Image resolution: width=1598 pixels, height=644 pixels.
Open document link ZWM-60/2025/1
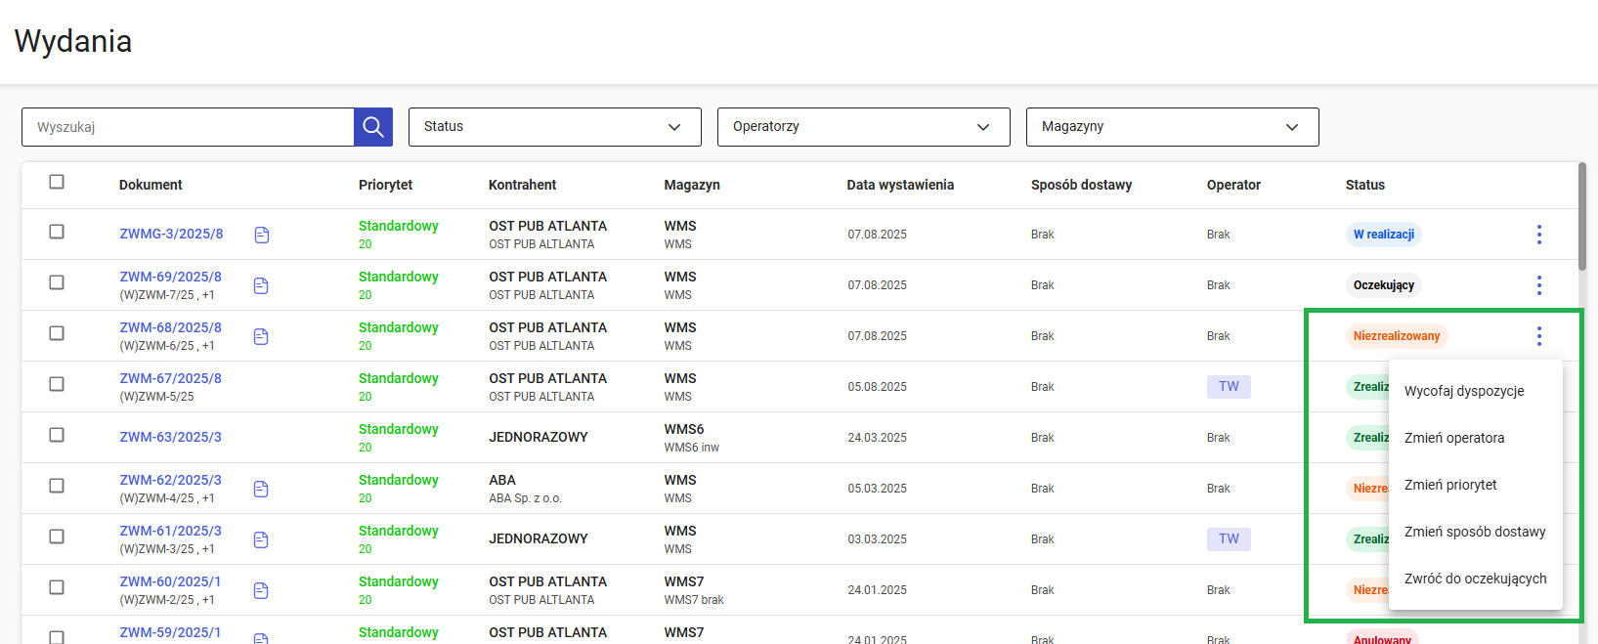click(x=171, y=581)
